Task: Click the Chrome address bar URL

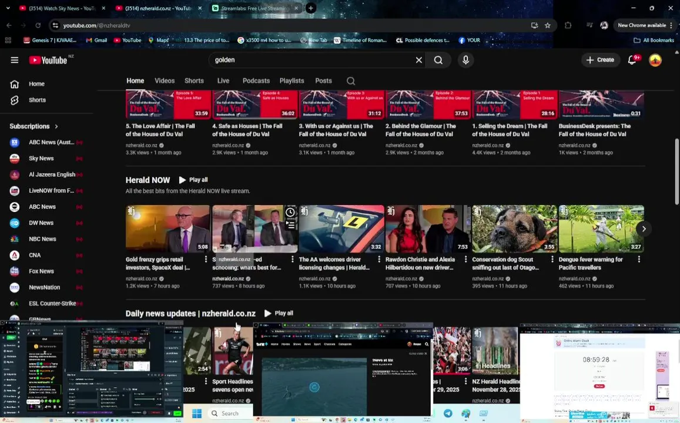Action: click(97, 26)
